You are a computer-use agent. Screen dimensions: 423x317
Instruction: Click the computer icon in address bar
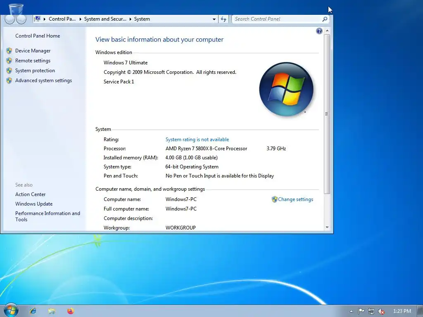[38, 19]
